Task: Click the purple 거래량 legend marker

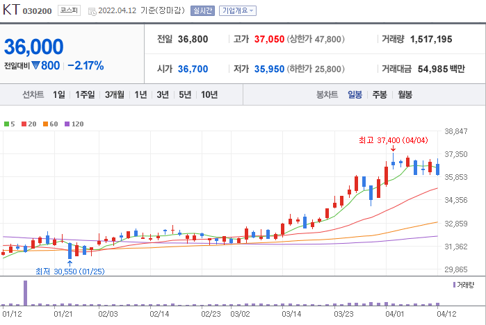Action: click(454, 285)
